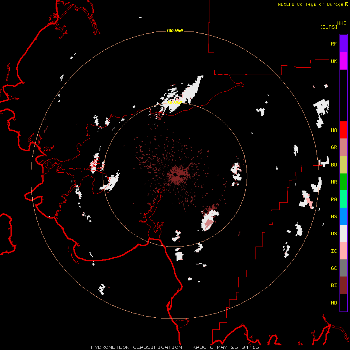
Task: Click the purple RF color swatch
Action: [343, 43]
